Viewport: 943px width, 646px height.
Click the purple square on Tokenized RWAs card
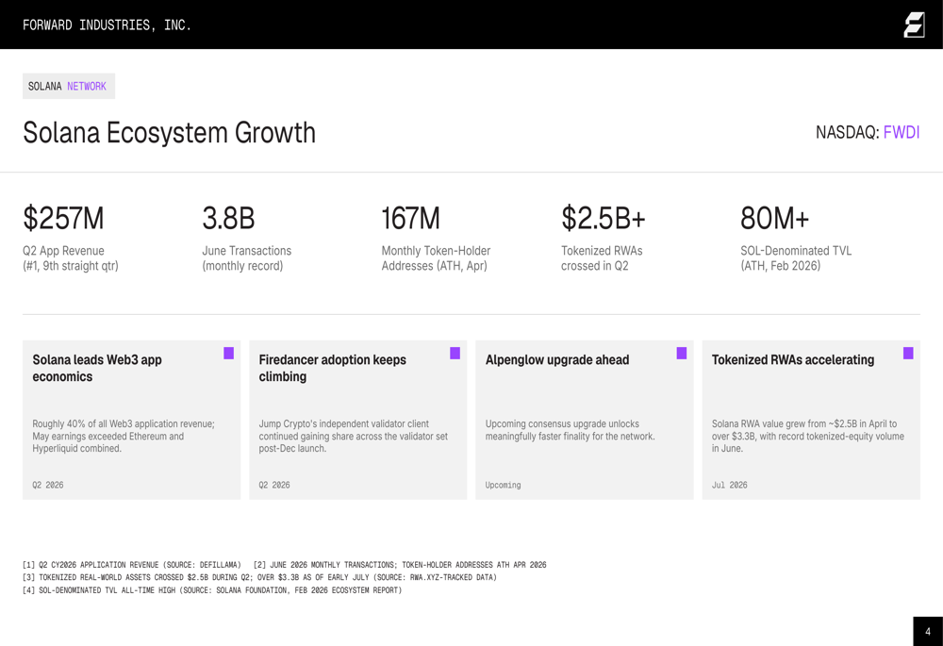[908, 353]
